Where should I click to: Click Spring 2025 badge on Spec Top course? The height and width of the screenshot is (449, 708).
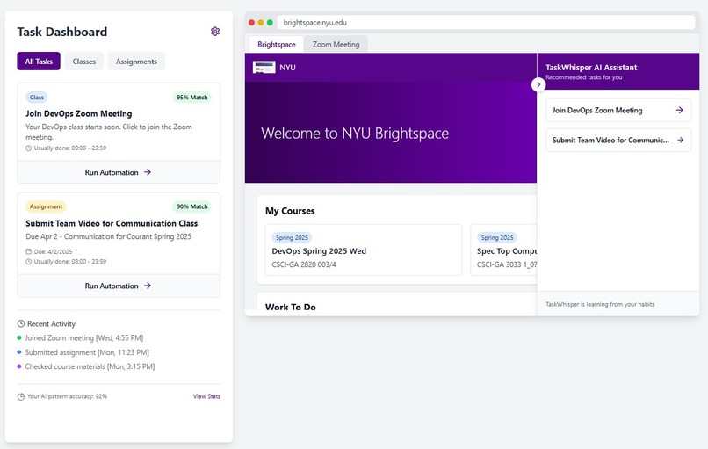tap(496, 237)
